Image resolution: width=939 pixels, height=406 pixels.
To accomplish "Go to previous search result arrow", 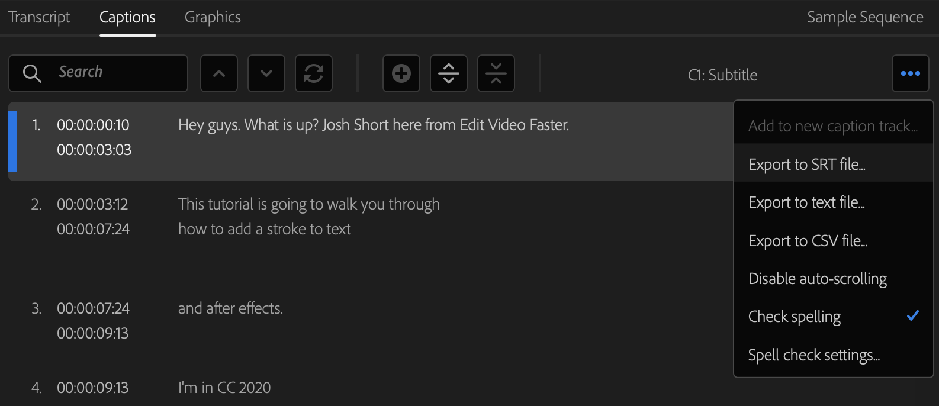I will [x=219, y=73].
